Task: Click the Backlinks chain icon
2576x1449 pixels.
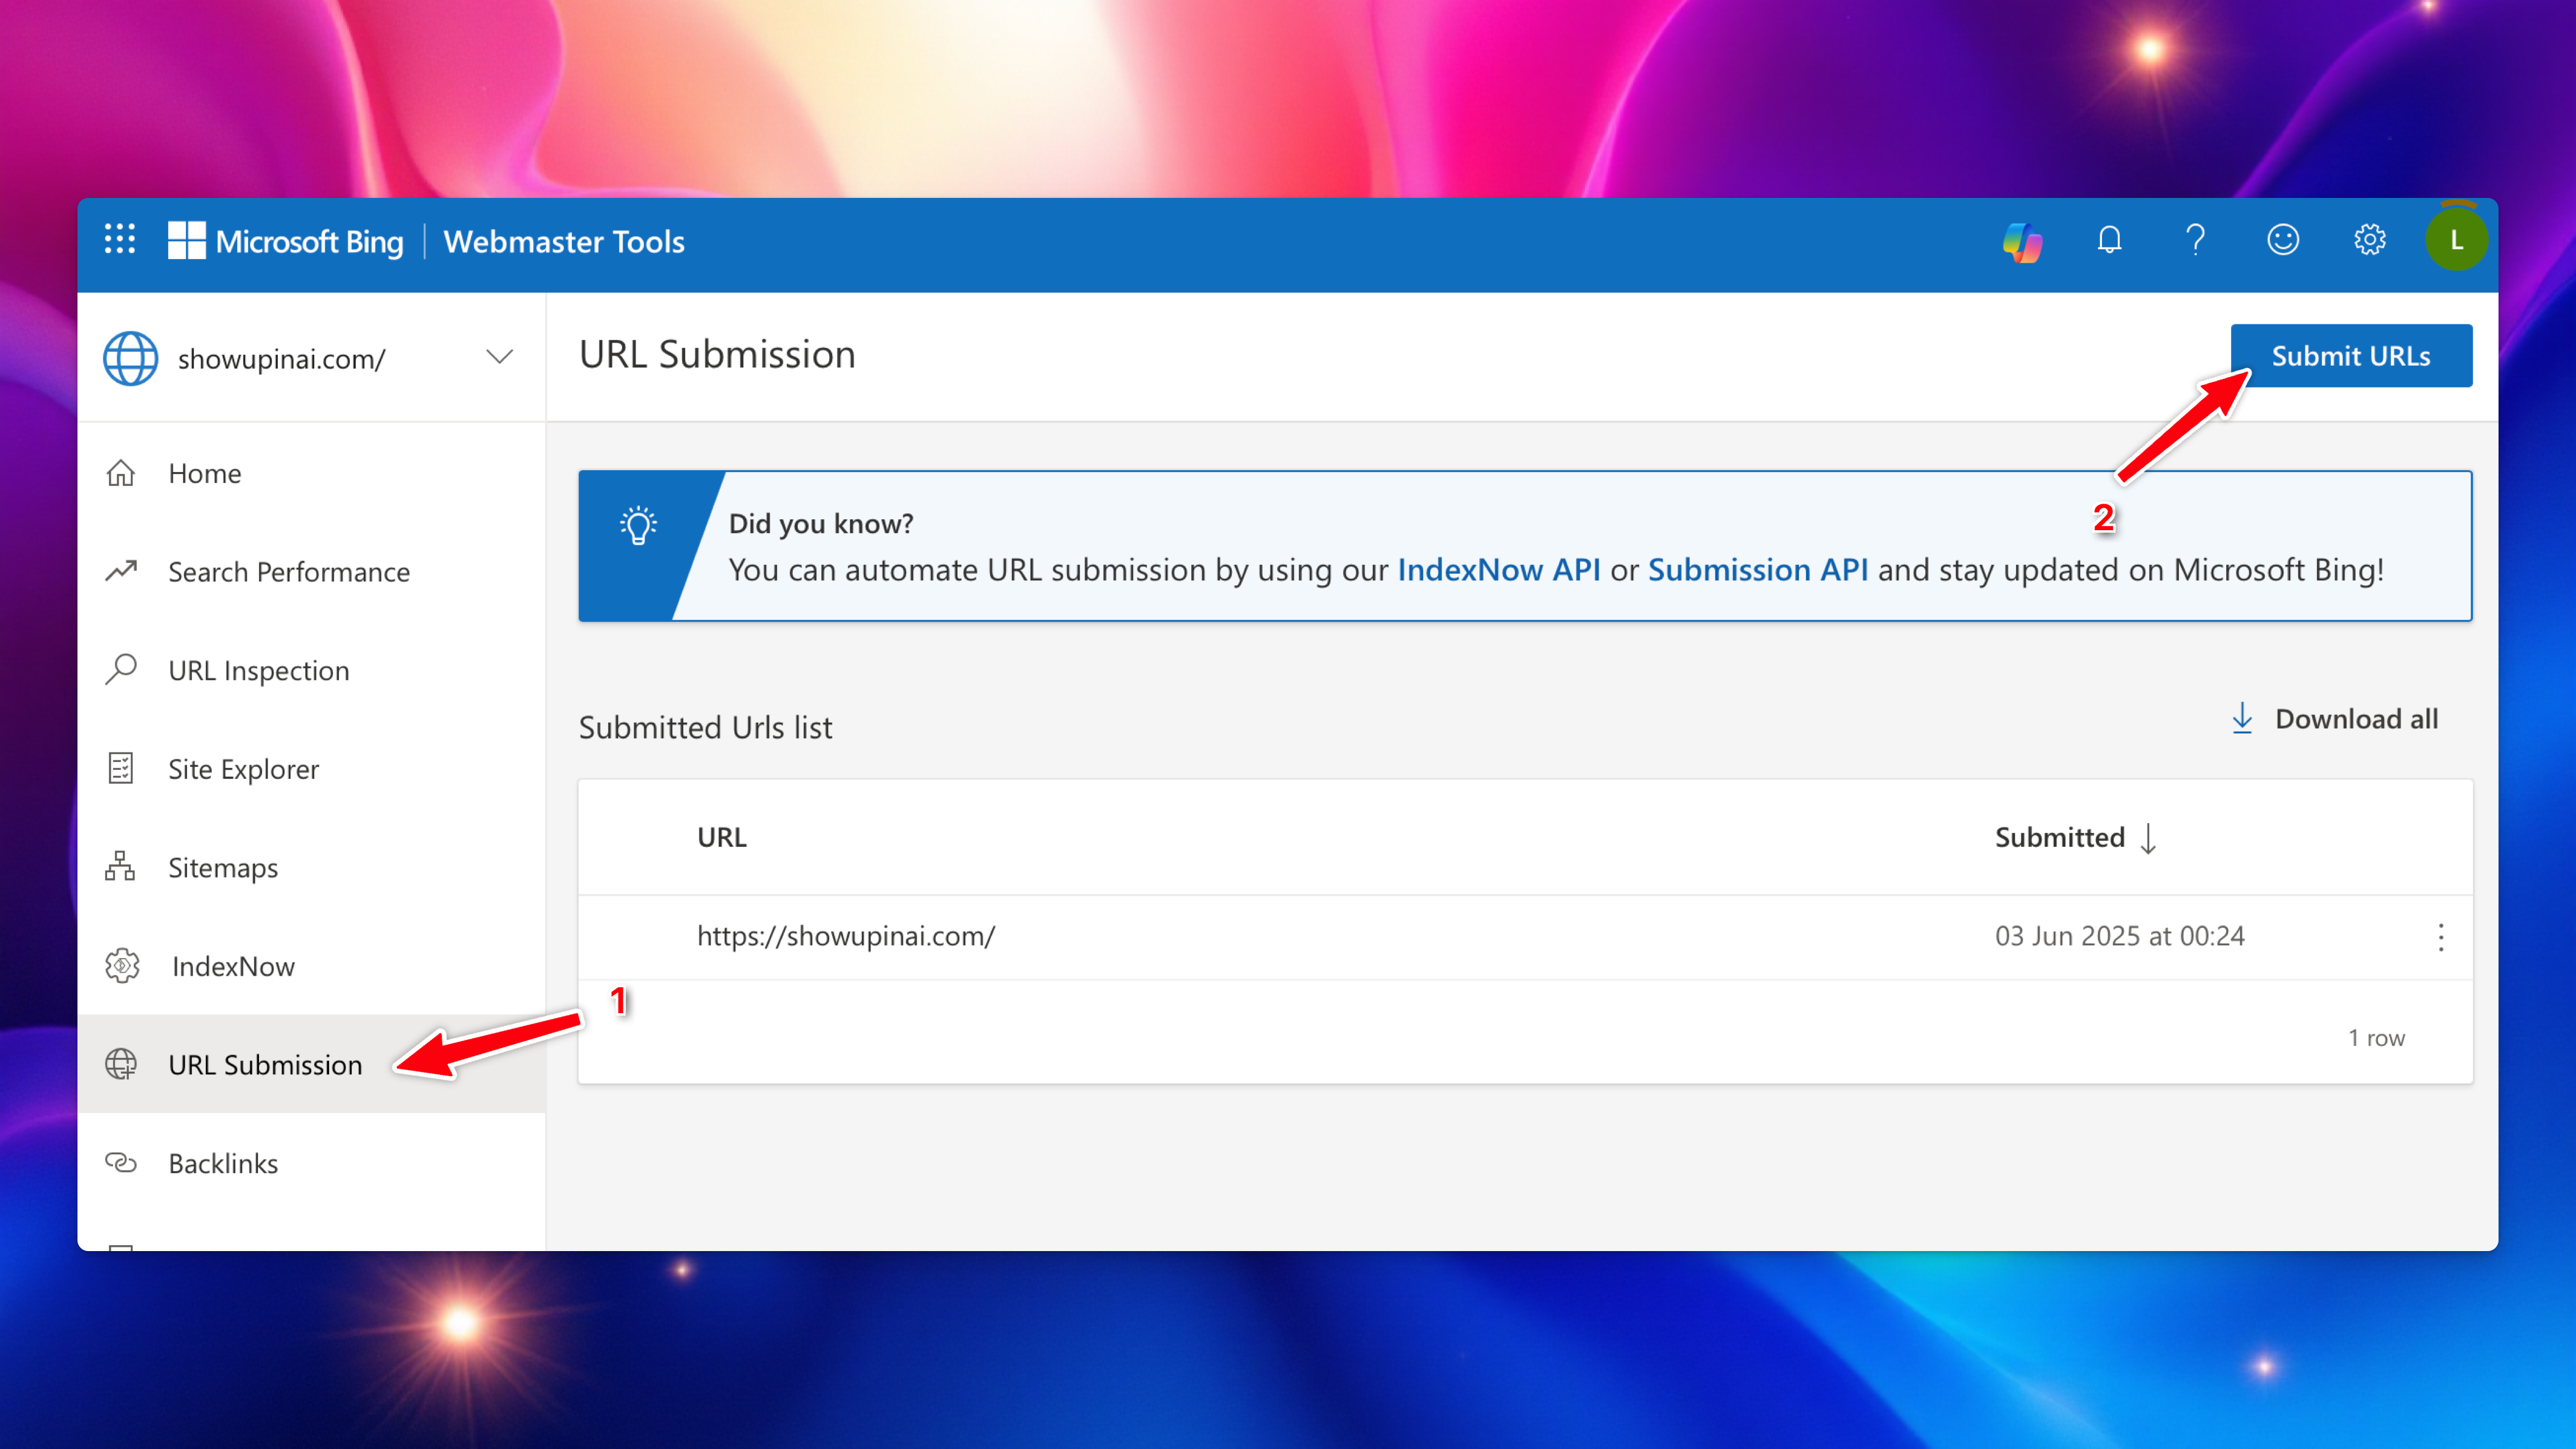Action: (121, 1163)
